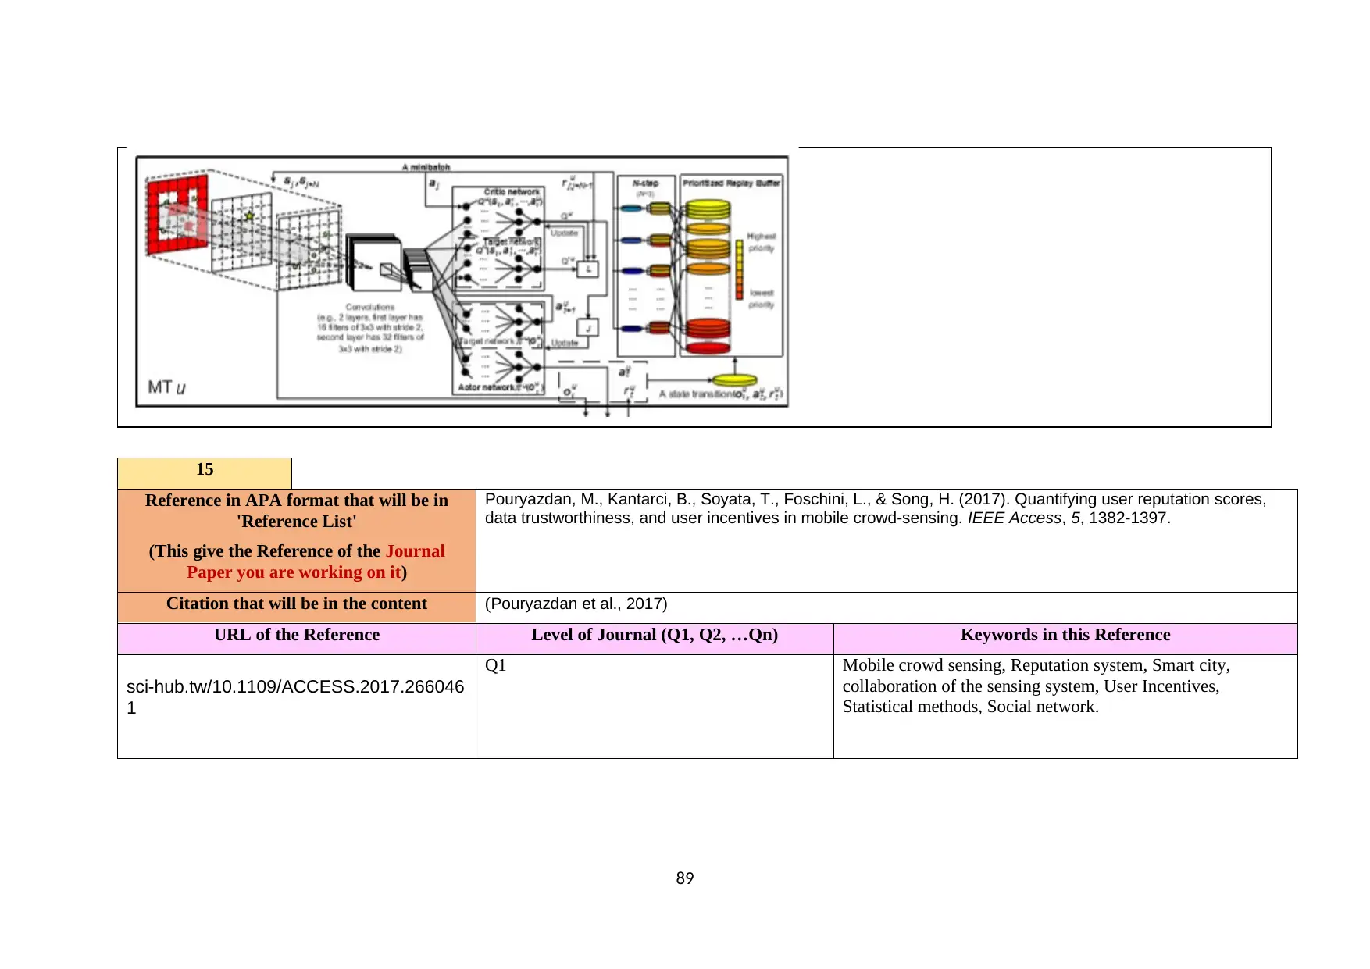1370x969 pixels.
Task: Click keywords text starting 'Mobile crowd sensing'
Action: pos(1036,686)
